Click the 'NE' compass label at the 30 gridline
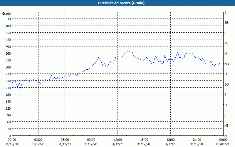 click(x=226, y=126)
